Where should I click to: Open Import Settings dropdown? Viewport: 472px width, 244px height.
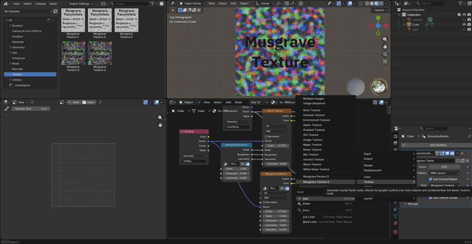tap(81, 4)
